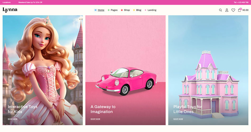
Task: Open the user account icon
Action: 227,10
